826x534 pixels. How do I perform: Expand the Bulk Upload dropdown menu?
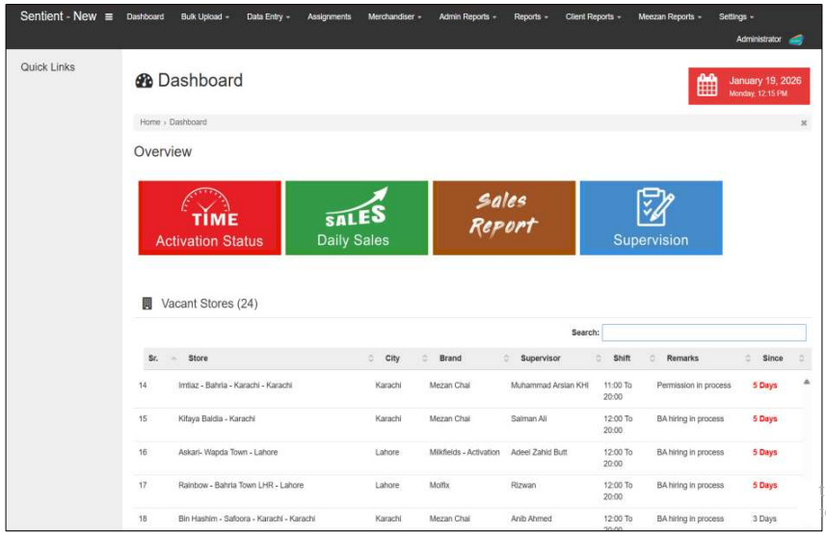coord(205,16)
